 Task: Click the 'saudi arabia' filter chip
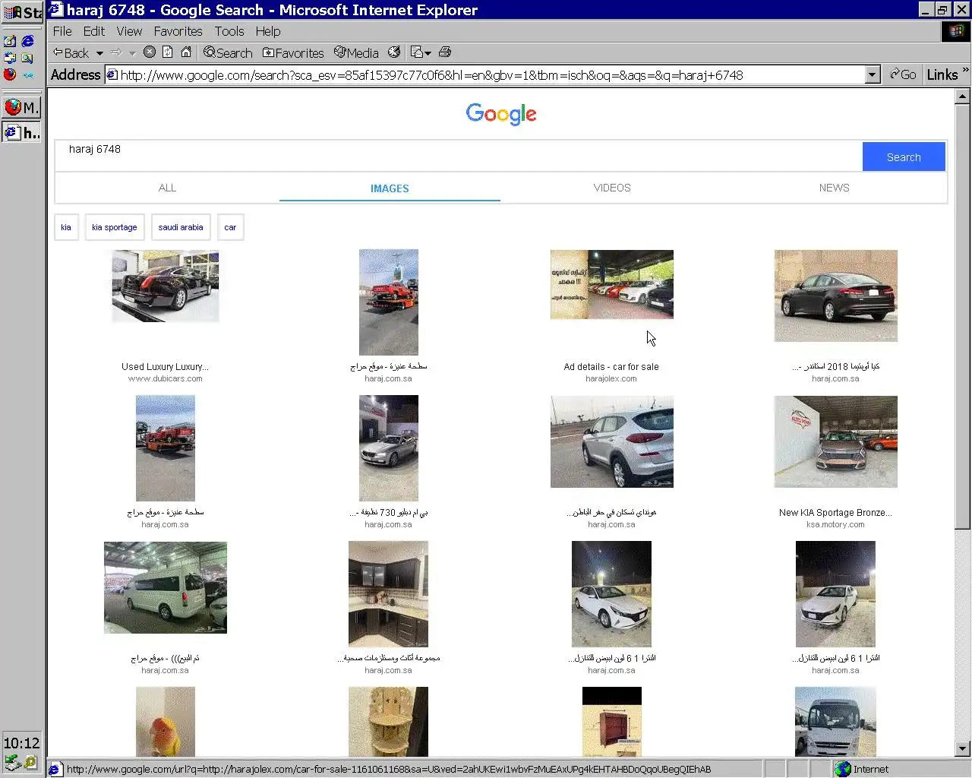tap(181, 227)
